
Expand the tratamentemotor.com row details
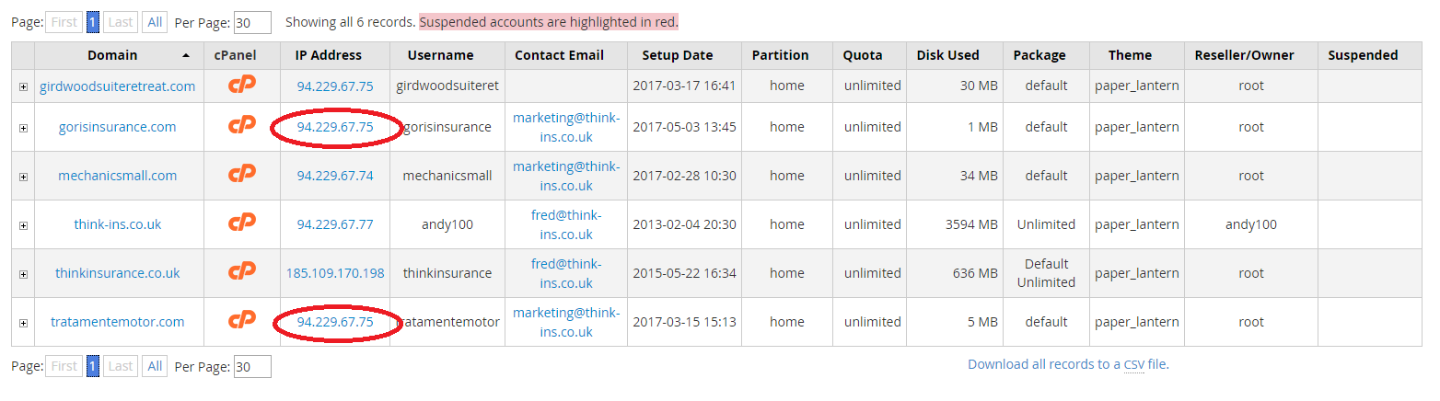[x=23, y=323]
